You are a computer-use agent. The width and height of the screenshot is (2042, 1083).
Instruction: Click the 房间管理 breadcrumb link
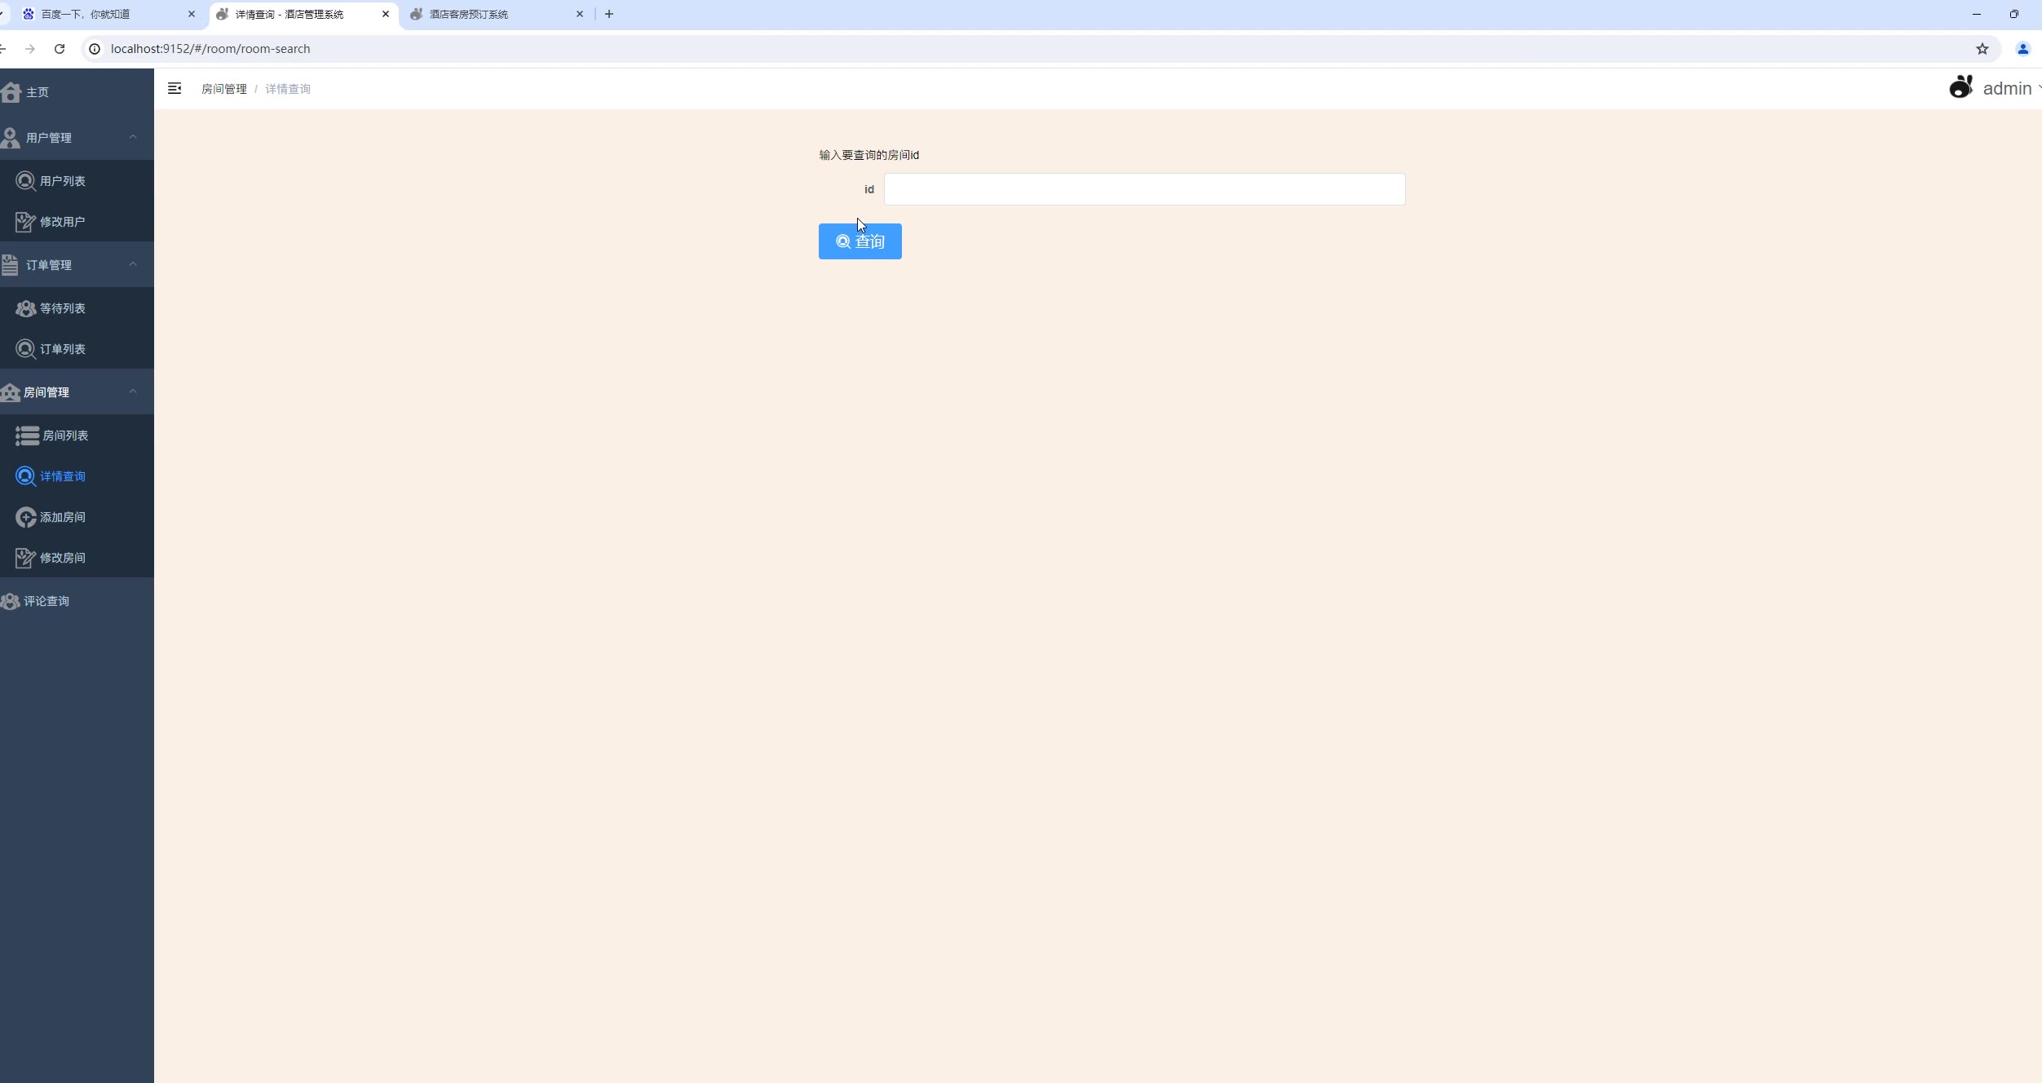[223, 89]
